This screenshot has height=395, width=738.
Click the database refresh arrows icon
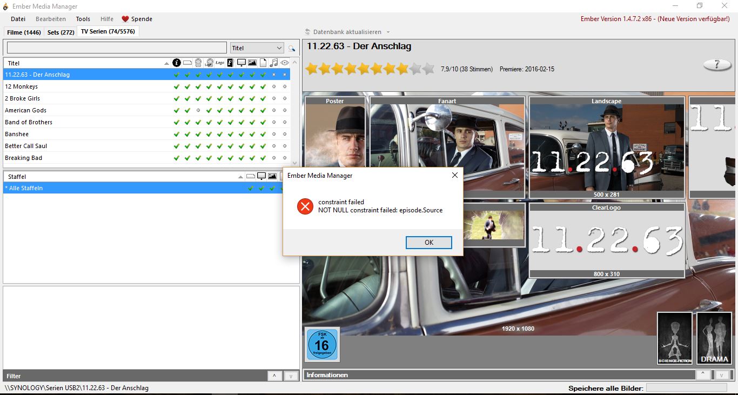(x=307, y=32)
